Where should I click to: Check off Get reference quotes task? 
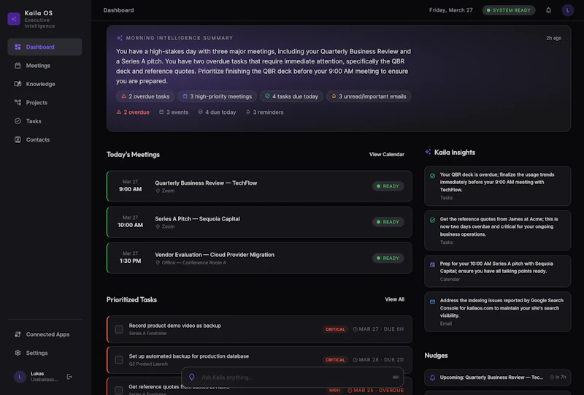119,390
